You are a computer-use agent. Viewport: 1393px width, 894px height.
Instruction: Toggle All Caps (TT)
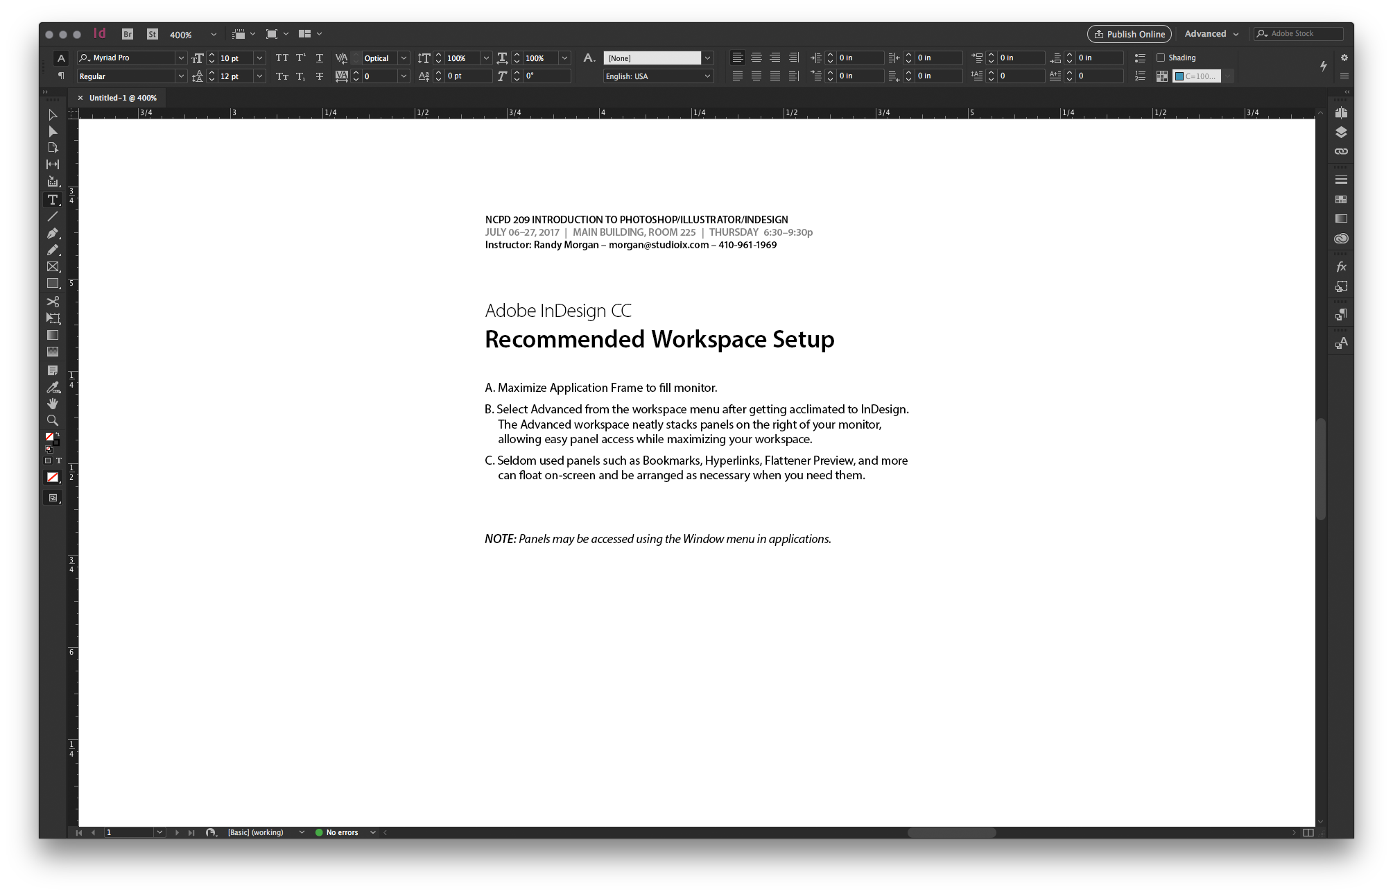[x=282, y=58]
